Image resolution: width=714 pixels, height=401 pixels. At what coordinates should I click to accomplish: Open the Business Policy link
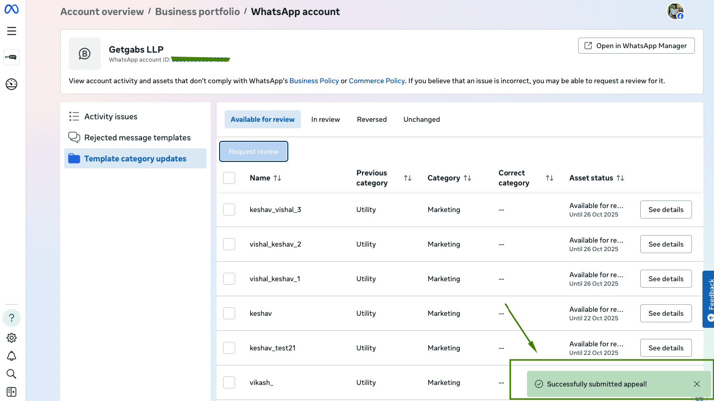pos(314,81)
